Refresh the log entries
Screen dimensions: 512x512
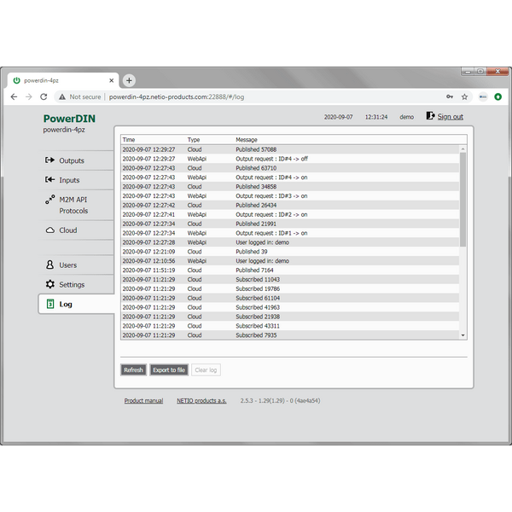pyautogui.click(x=133, y=369)
